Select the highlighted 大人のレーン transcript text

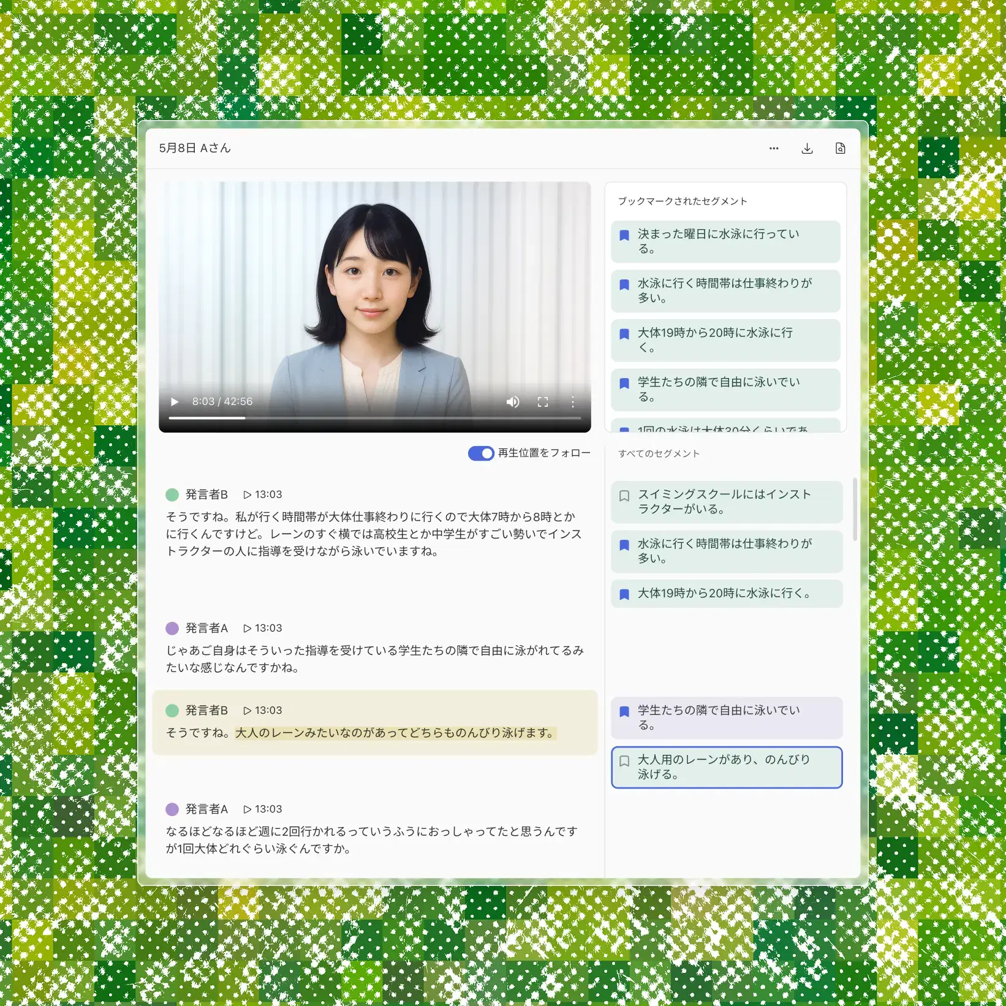[x=395, y=733]
